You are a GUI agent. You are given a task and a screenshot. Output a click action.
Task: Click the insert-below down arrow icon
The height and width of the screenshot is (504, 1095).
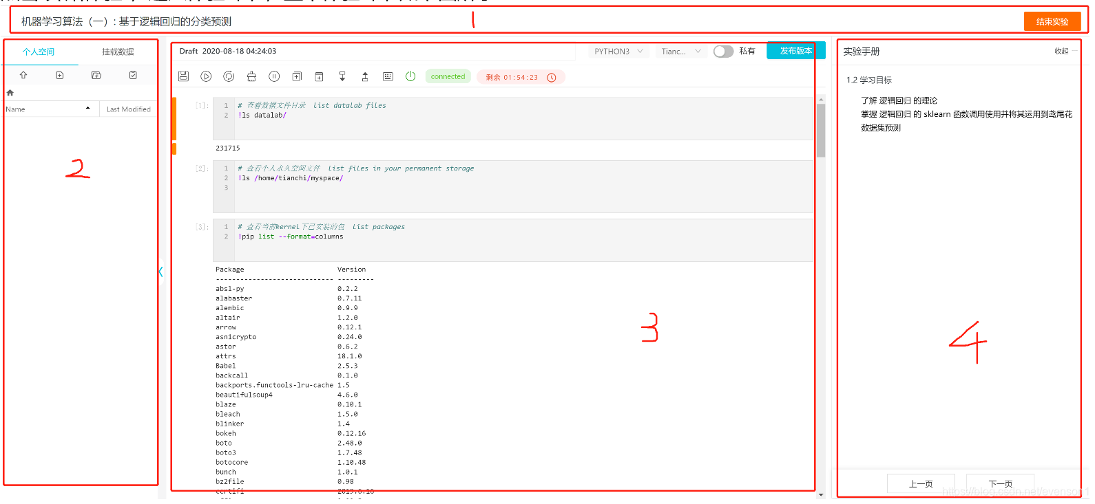342,76
